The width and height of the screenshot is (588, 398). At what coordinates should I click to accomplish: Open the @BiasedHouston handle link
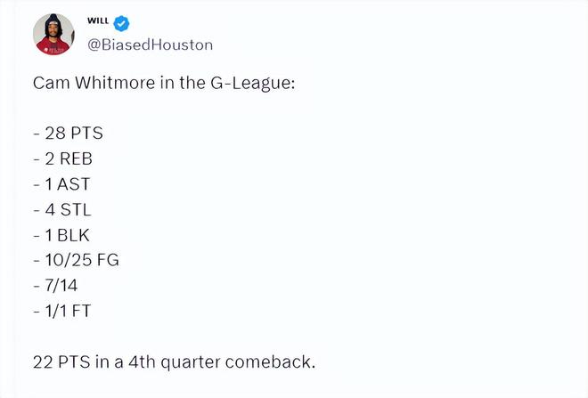(150, 45)
